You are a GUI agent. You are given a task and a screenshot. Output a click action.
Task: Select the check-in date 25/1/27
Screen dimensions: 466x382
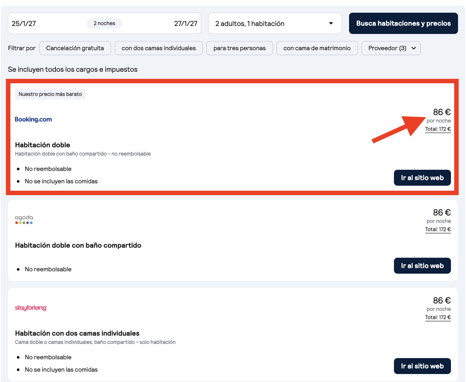(24, 24)
